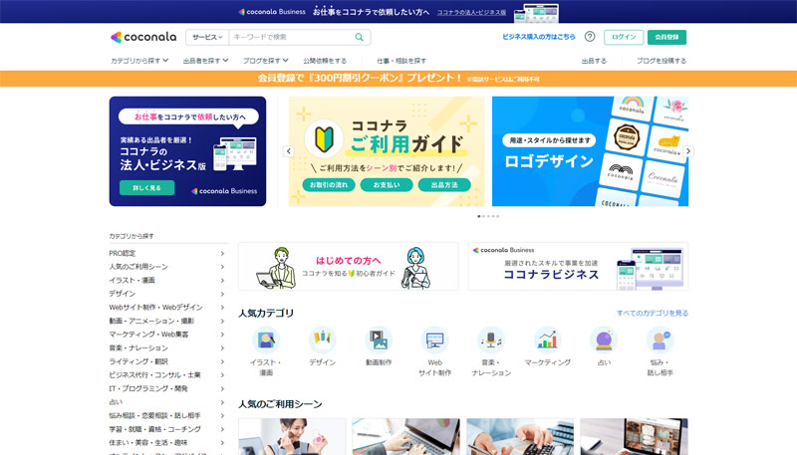The height and width of the screenshot is (455, 797).
Task: Expand IT・プログラミング・開発 sidebar category
Action: coord(167,388)
